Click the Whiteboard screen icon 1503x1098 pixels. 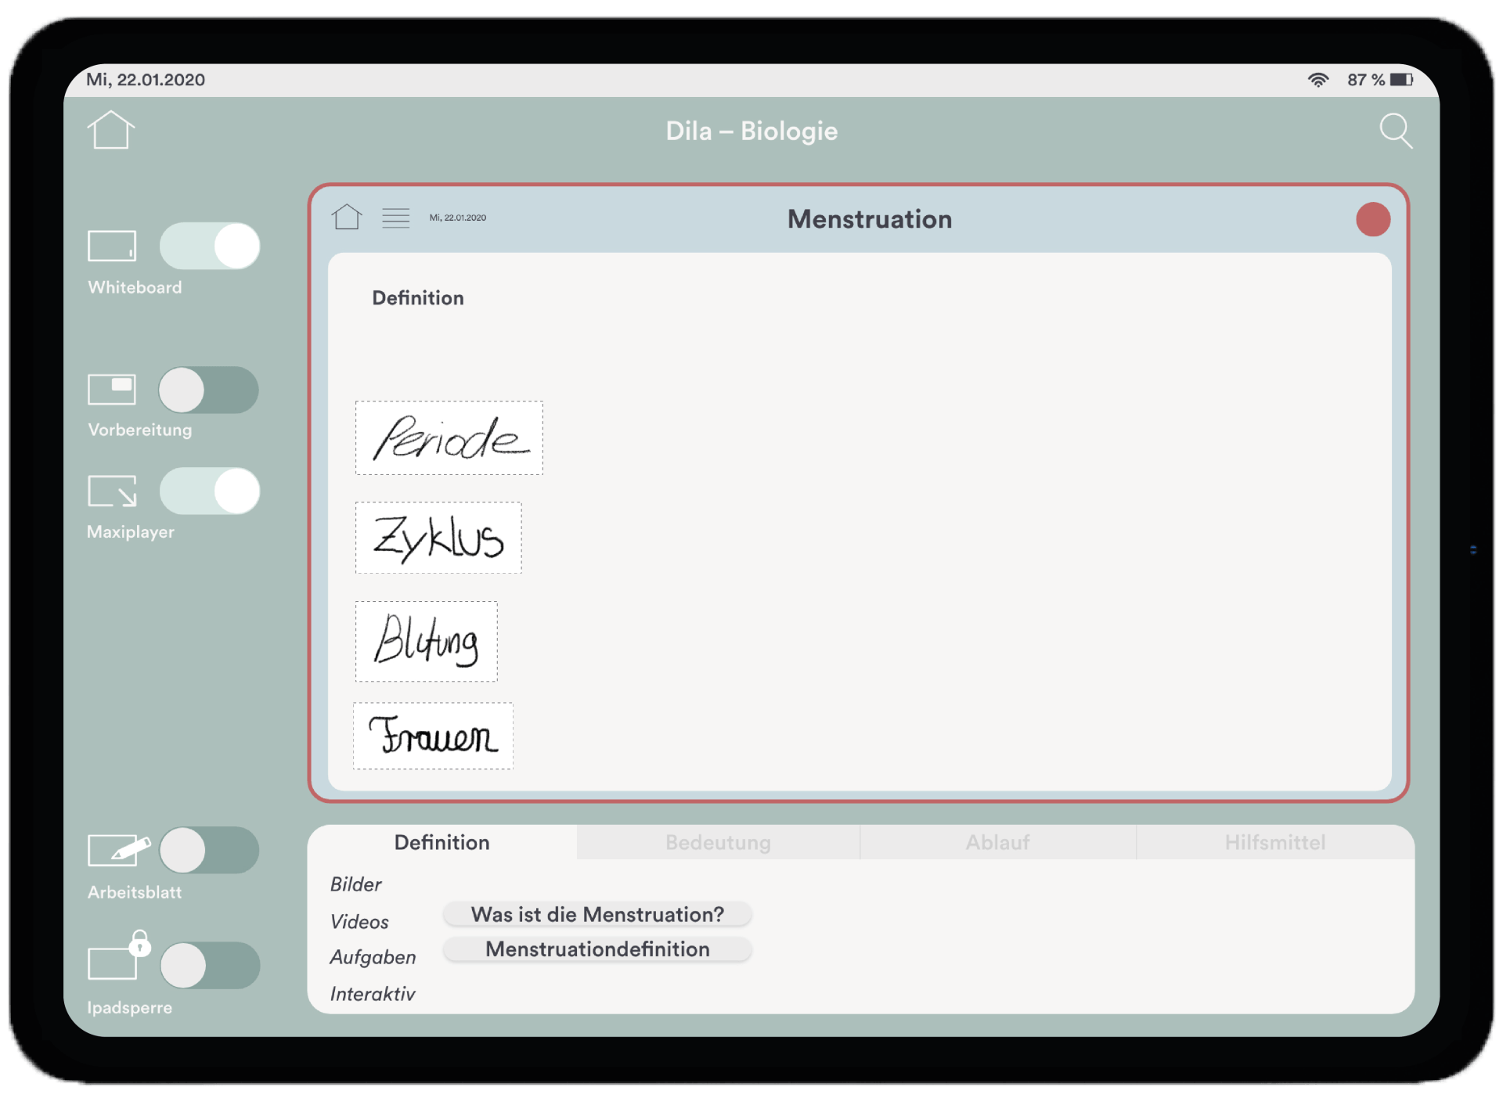click(x=112, y=246)
